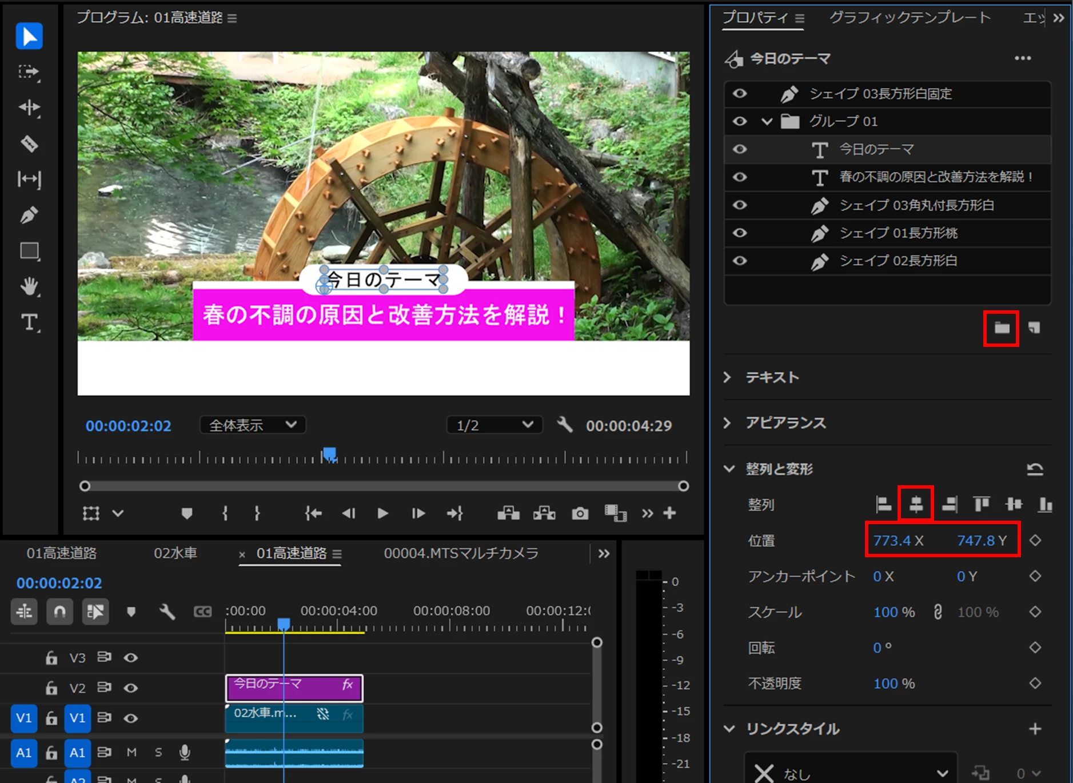Image resolution: width=1073 pixels, height=783 pixels.
Task: Hide the グループ 01 layer group
Action: pyautogui.click(x=740, y=121)
